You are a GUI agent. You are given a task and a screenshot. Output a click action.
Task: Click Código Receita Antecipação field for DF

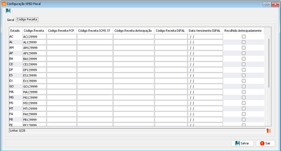pos(134,70)
